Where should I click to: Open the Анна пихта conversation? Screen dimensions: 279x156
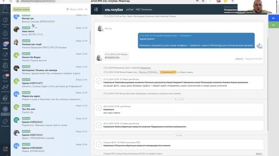click(x=51, y=31)
